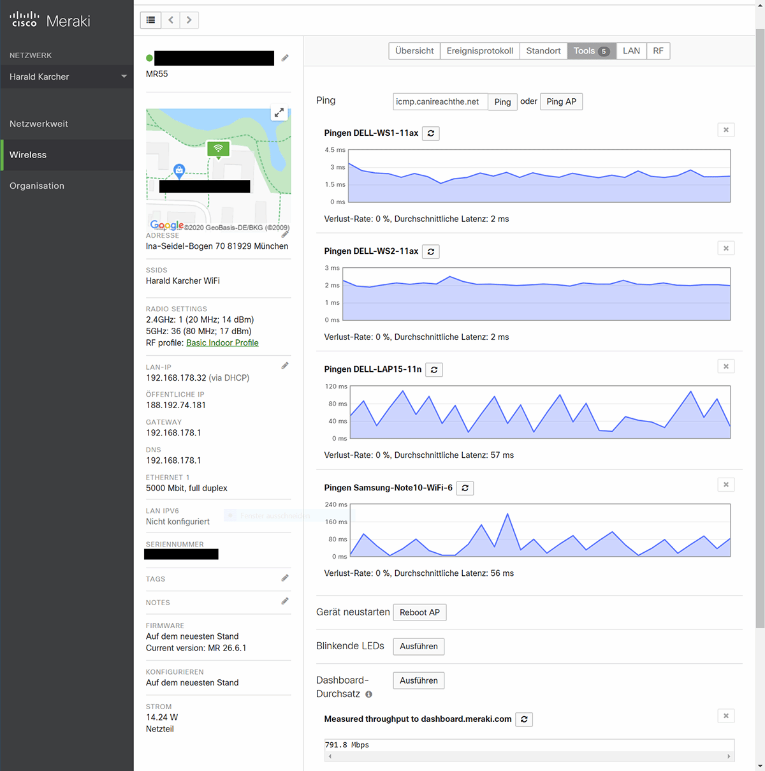Open the Basic Indoor Profile link

[x=222, y=342]
